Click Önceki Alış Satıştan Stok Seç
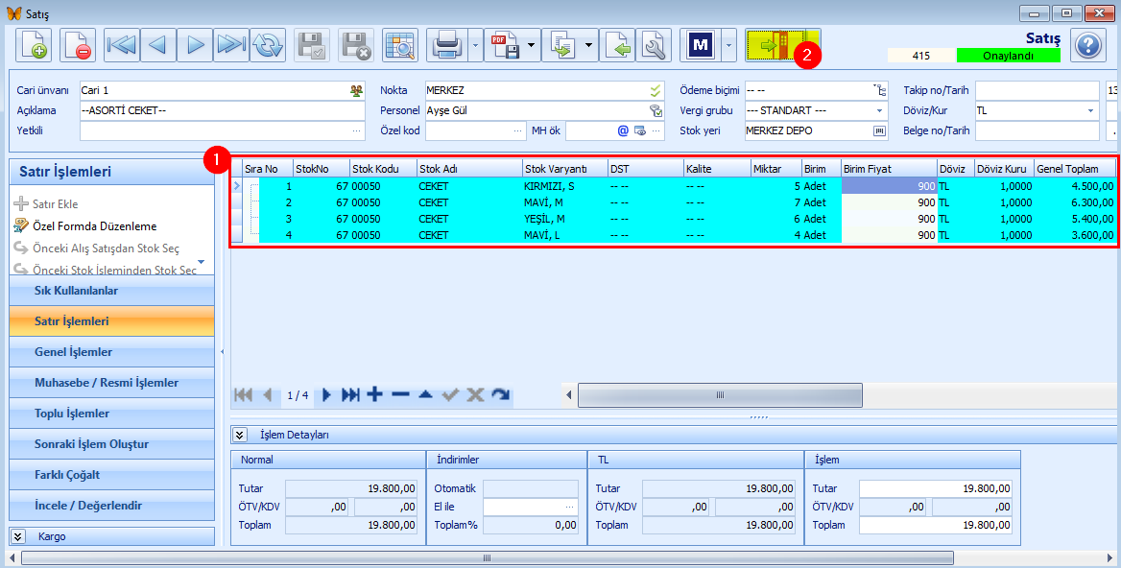The width and height of the screenshot is (1121, 568). coord(106,248)
